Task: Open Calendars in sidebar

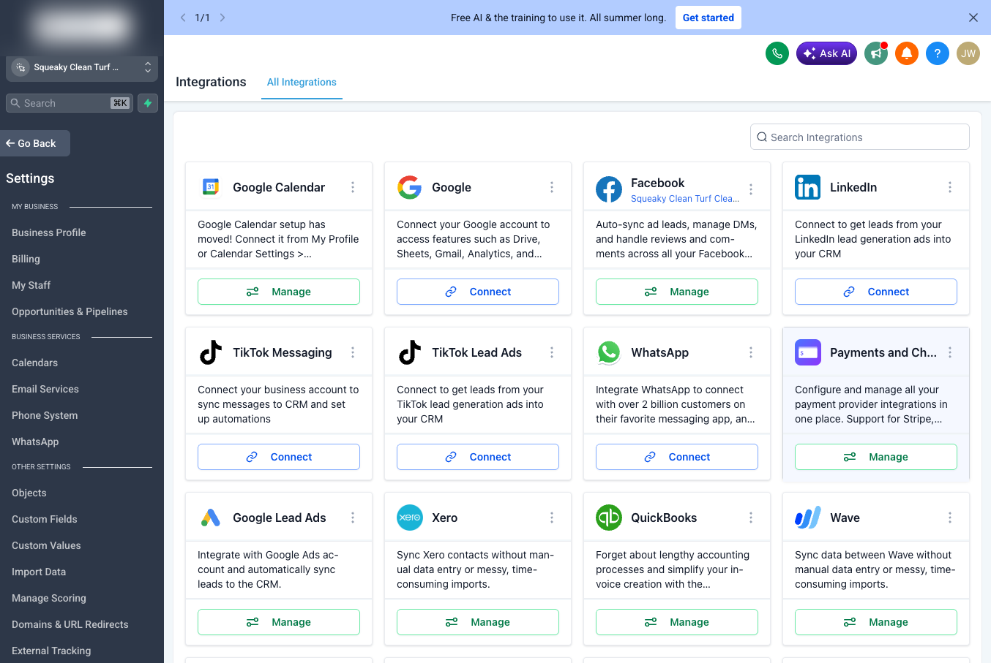Action: [x=34, y=363]
